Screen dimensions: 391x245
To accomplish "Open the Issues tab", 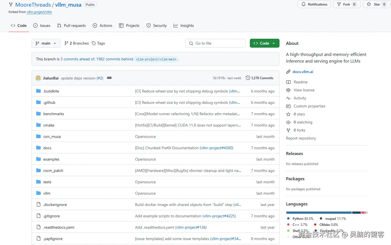I will click(42, 25).
